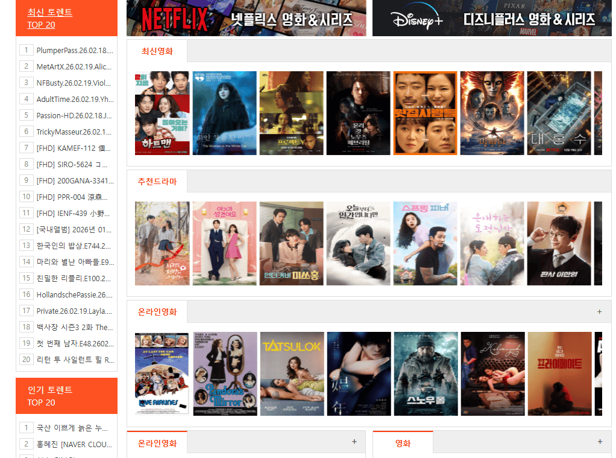The width and height of the screenshot is (616, 458).
Task: Open the 언더커버 미쓰홍 drama poster
Action: (292, 244)
